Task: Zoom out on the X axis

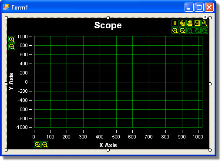Action: click(45, 145)
